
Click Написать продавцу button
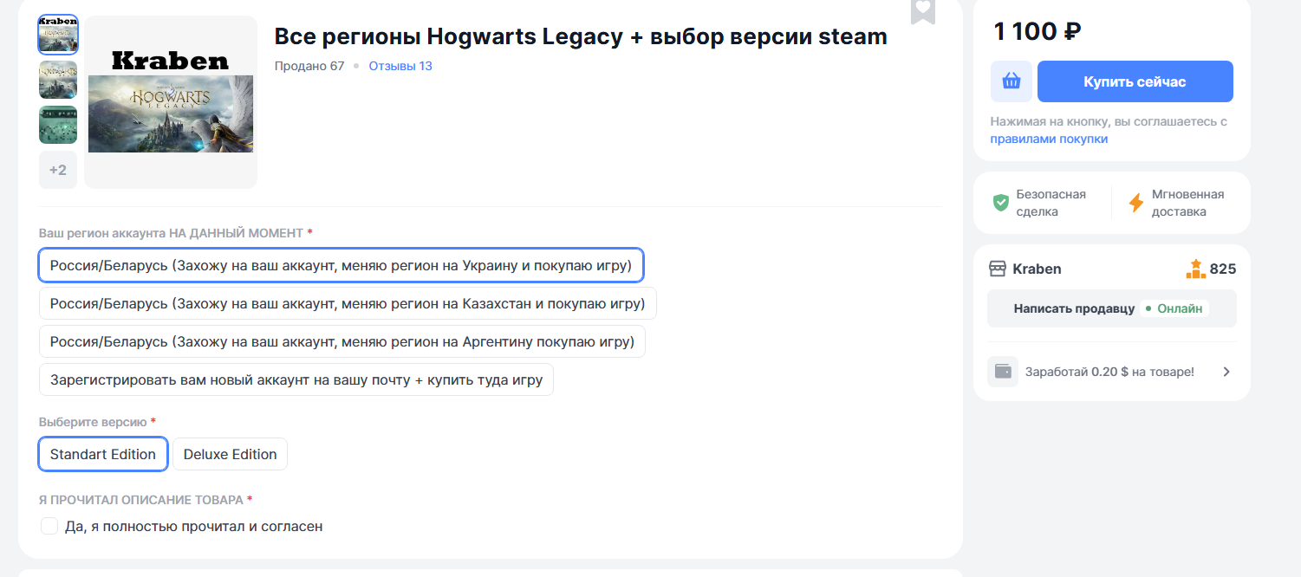pyautogui.click(x=1073, y=308)
